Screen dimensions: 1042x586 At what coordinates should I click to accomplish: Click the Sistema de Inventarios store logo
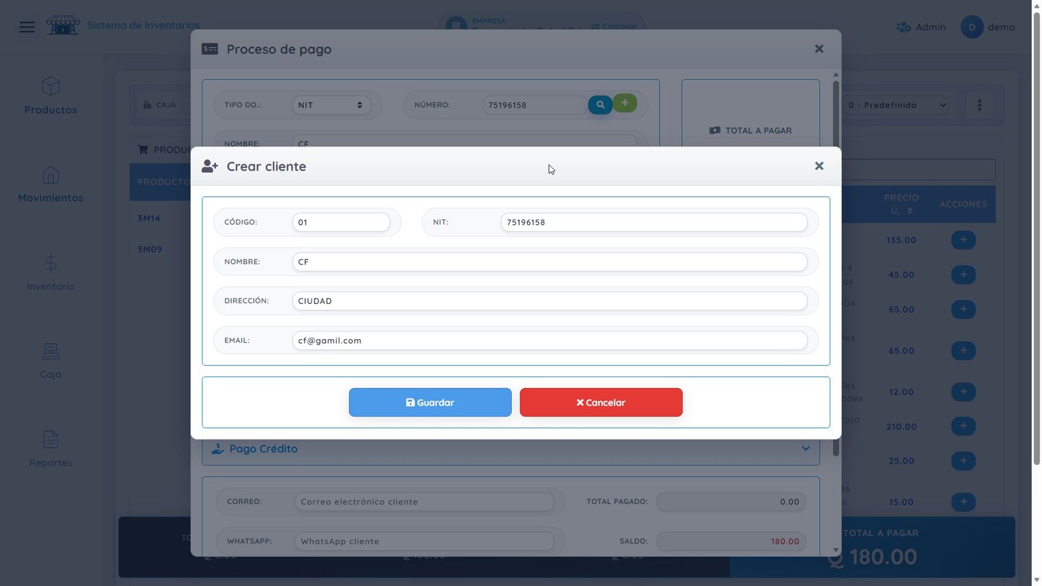click(63, 25)
